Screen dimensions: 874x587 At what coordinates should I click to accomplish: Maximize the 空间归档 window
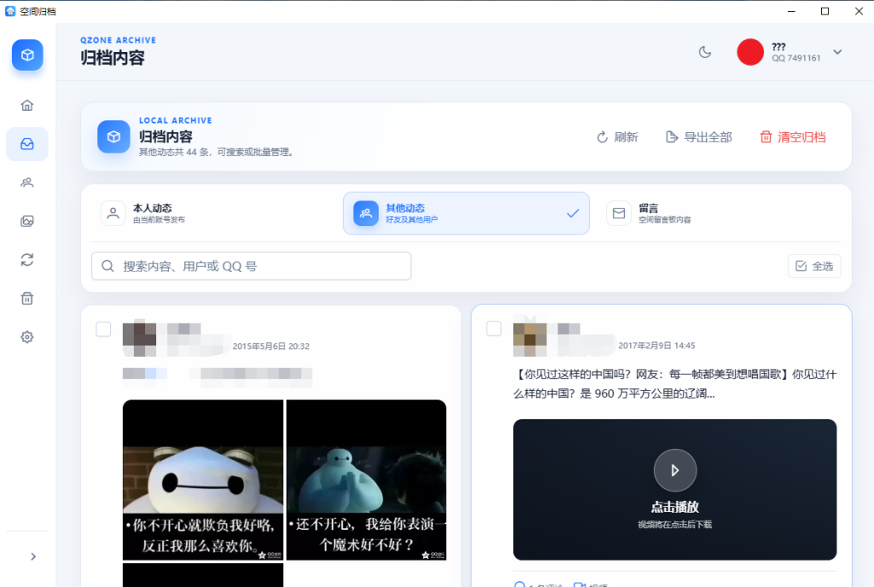[x=825, y=11]
